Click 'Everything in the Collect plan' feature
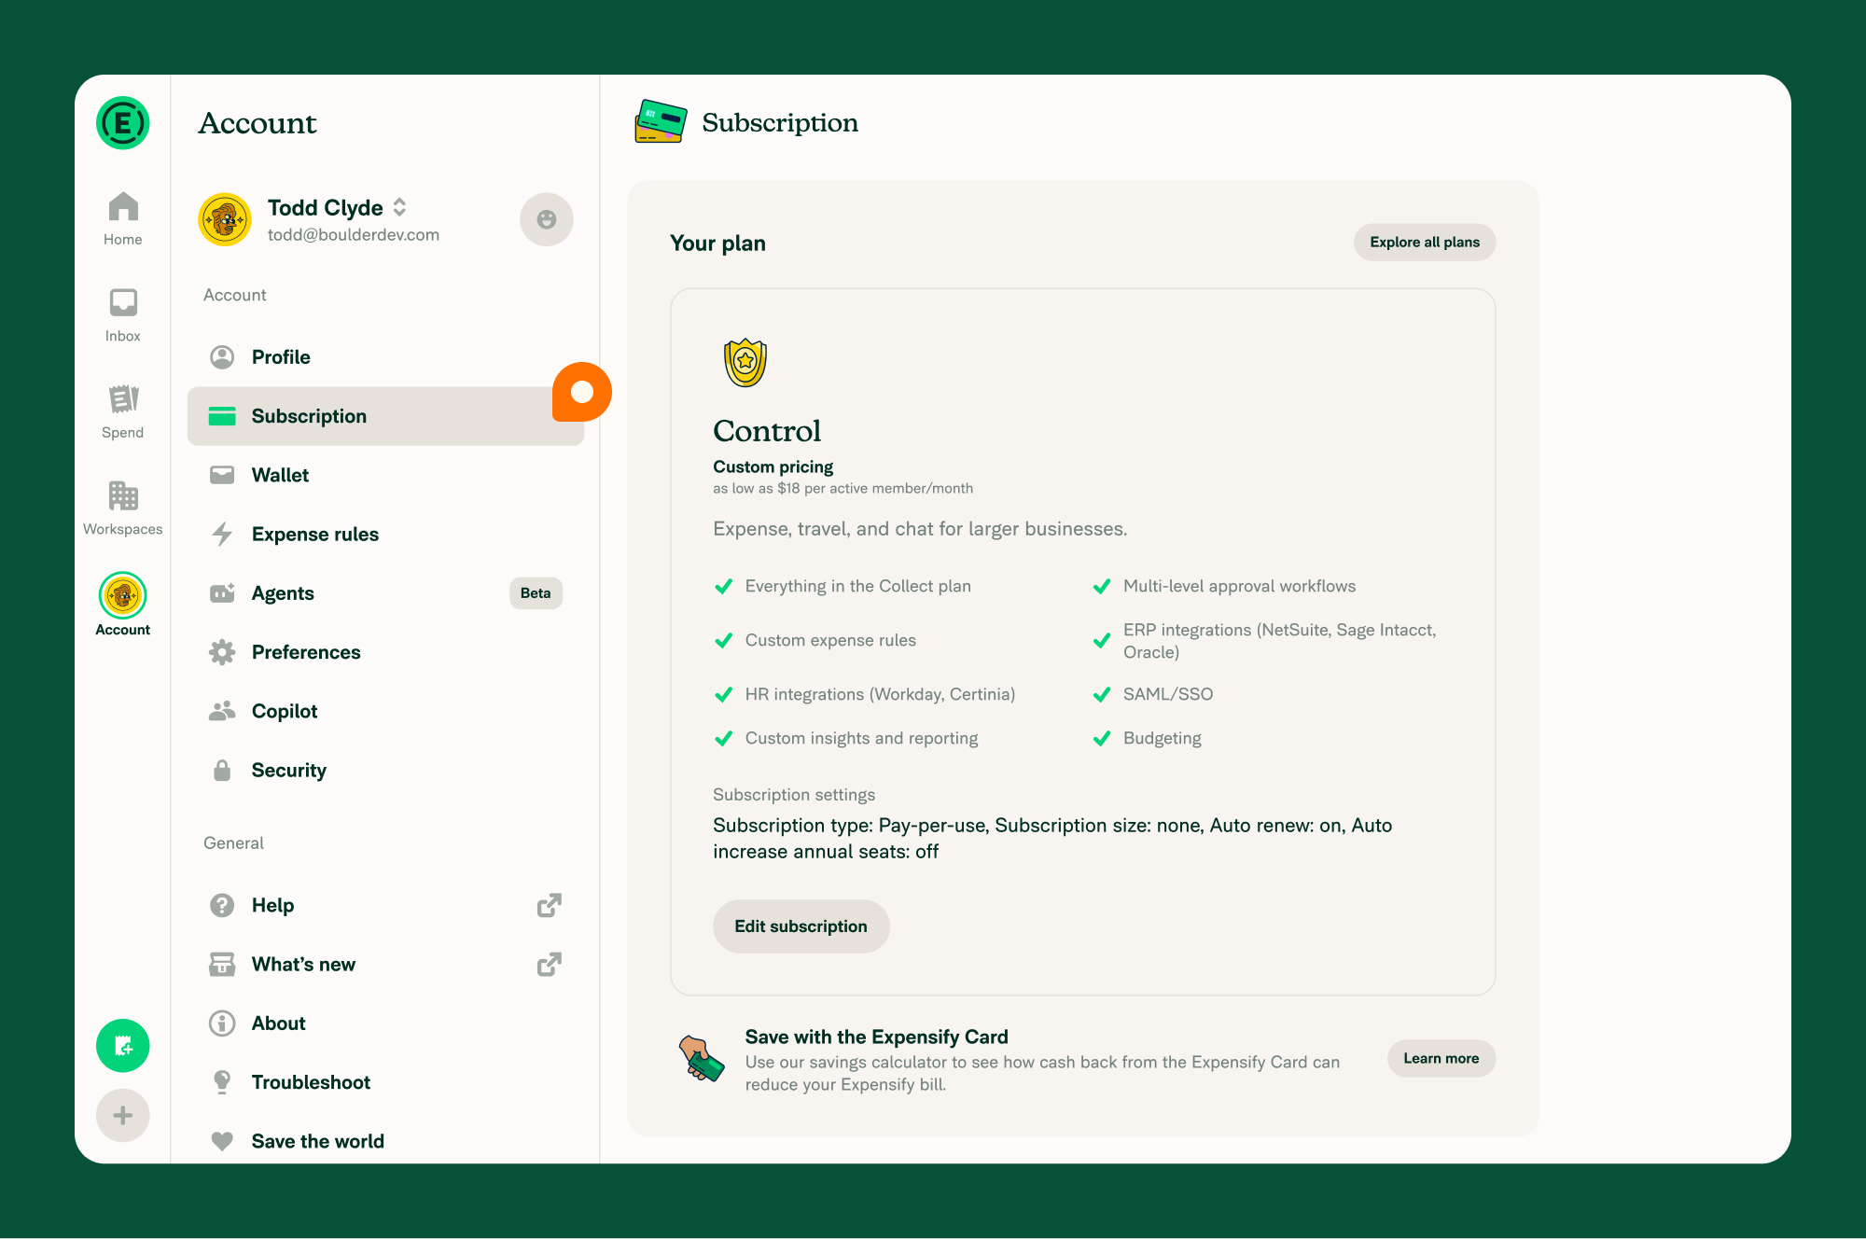This screenshot has height=1239, width=1866. [x=858, y=586]
